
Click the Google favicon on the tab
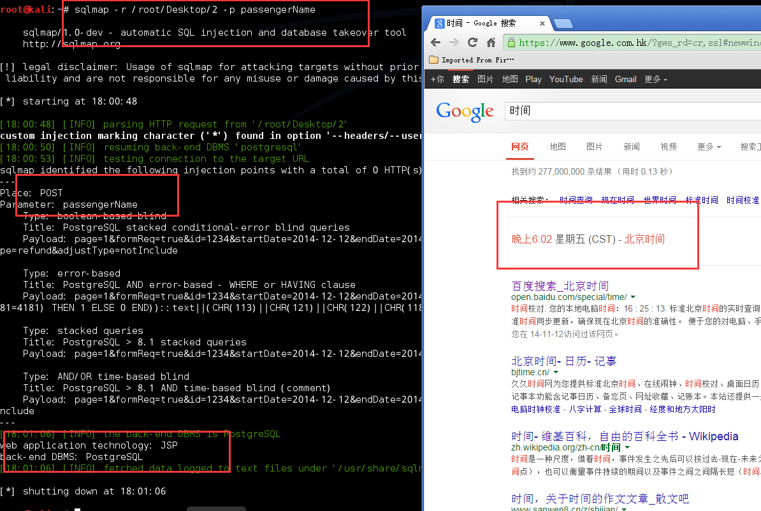click(x=439, y=24)
